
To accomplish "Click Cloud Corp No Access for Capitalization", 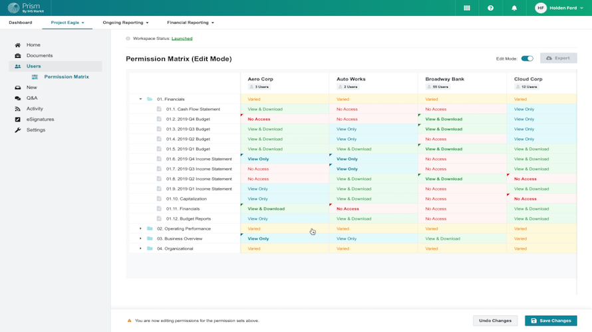I will pyautogui.click(x=541, y=199).
